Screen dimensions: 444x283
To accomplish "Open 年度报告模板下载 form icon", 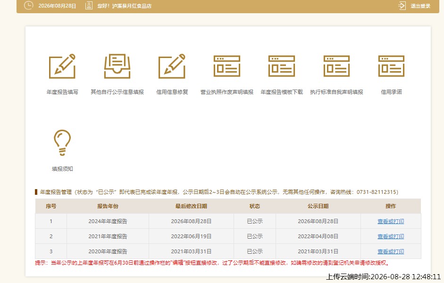I will [282, 66].
